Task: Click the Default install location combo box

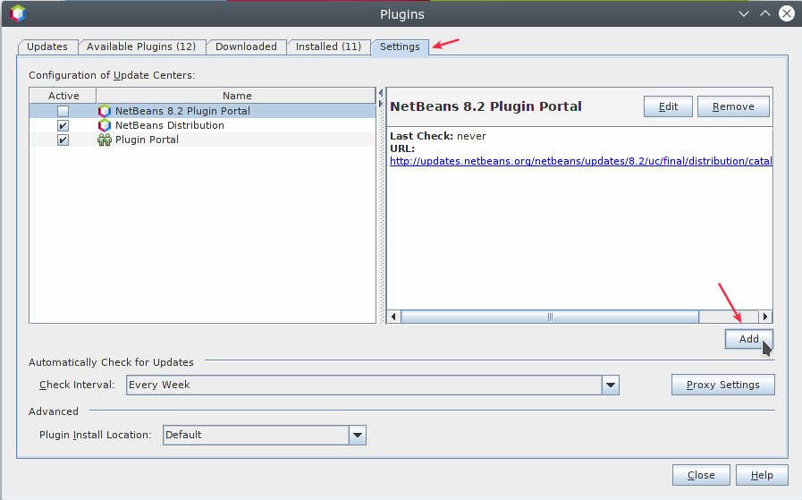Action: click(265, 435)
